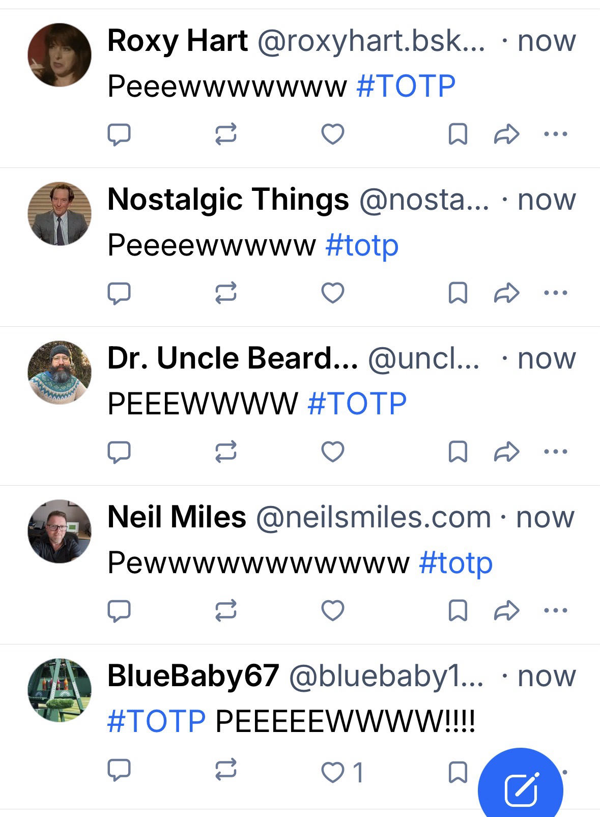Bookmark Nostalgic Things' post
Screen dimensions: 600x817
tap(458, 293)
